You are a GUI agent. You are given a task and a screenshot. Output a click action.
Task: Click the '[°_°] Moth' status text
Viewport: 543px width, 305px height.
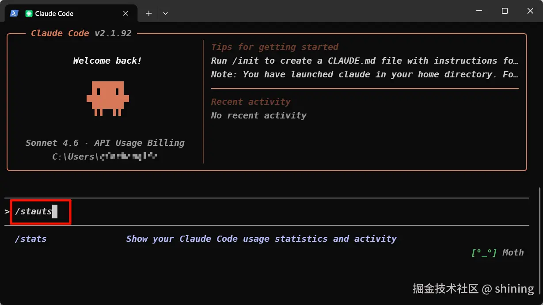pos(497,252)
